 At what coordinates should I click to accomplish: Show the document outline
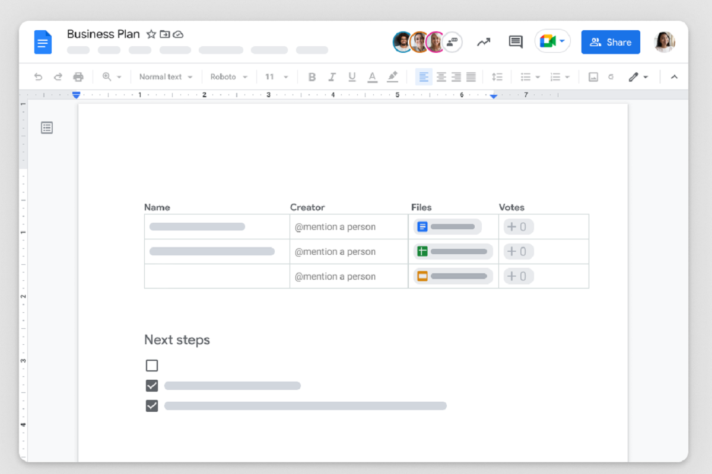pyautogui.click(x=47, y=127)
